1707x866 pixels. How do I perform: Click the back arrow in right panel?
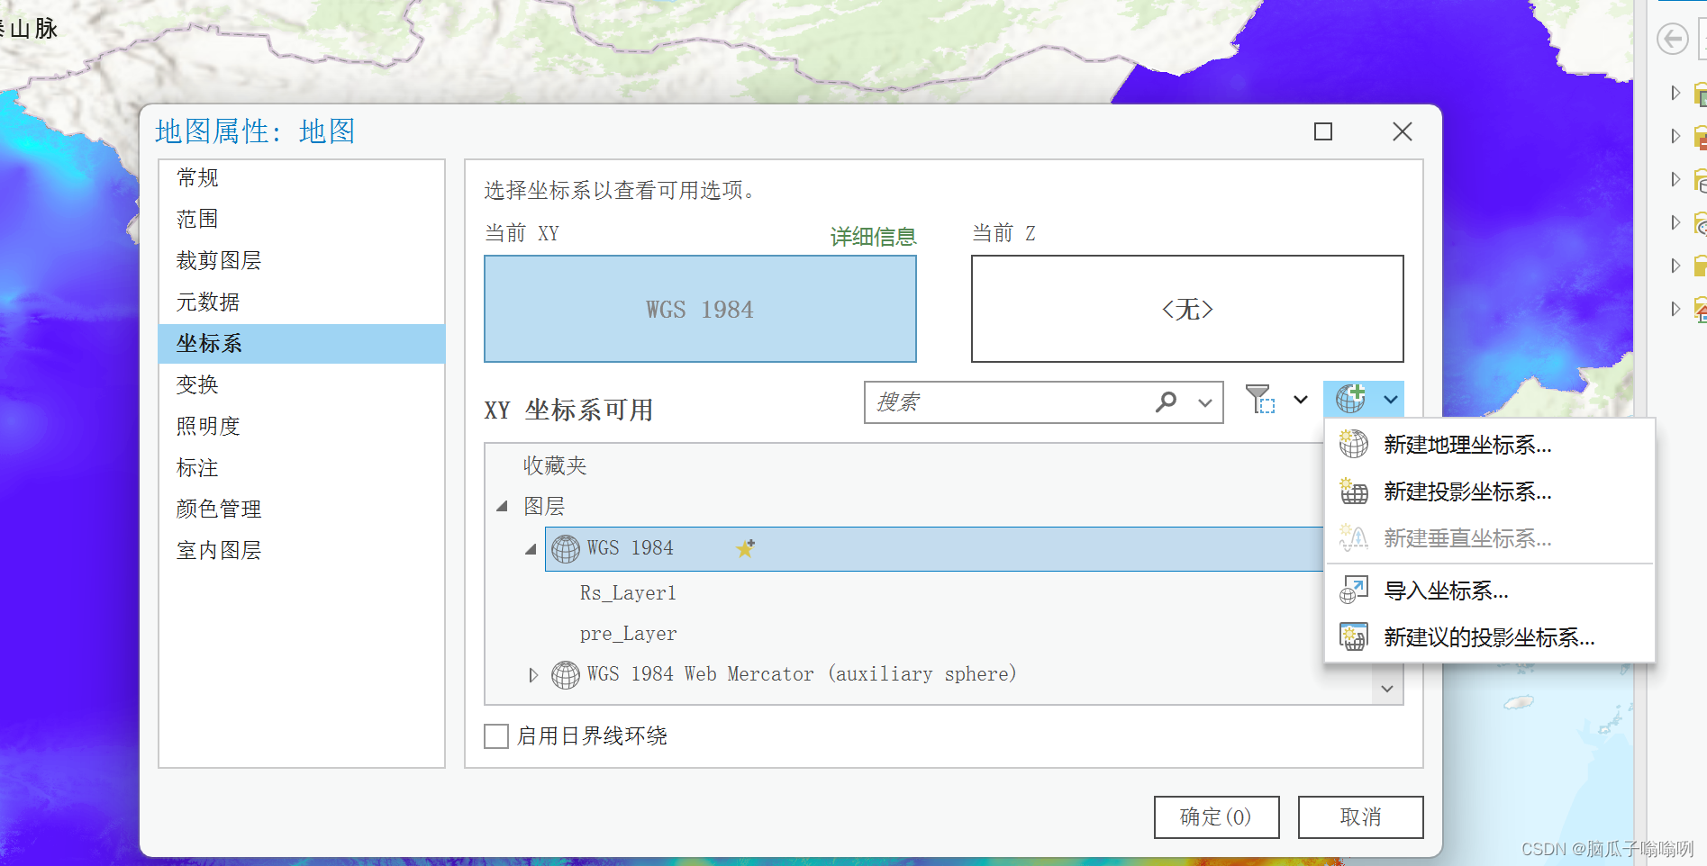(1673, 39)
